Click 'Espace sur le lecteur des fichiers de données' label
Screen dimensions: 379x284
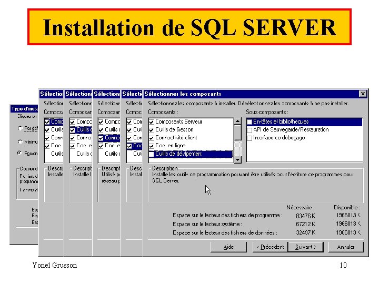(225, 233)
